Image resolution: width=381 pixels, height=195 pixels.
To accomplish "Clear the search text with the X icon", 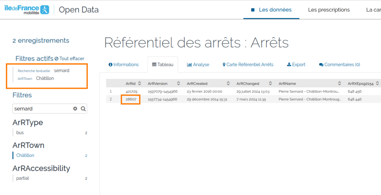I will click(75, 109).
